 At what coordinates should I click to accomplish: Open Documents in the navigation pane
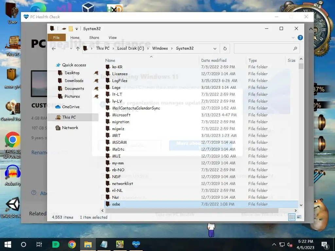(74, 89)
